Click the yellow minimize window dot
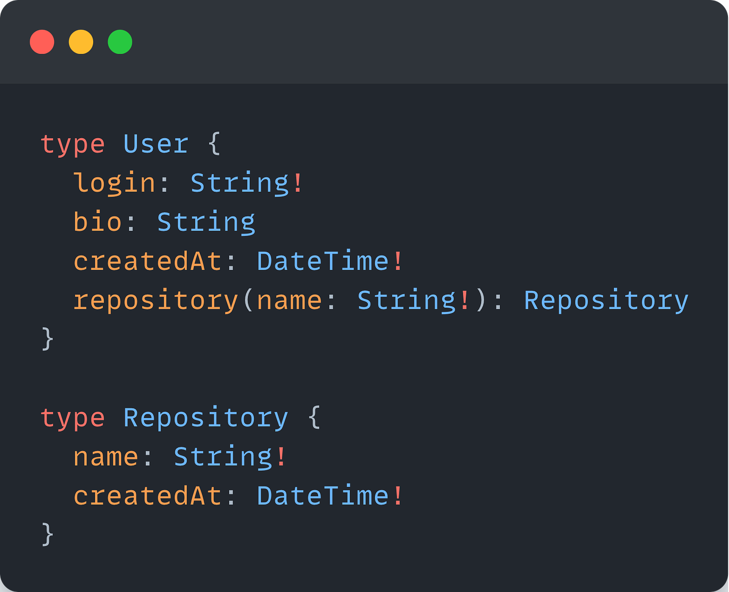729x592 pixels. pos(81,42)
